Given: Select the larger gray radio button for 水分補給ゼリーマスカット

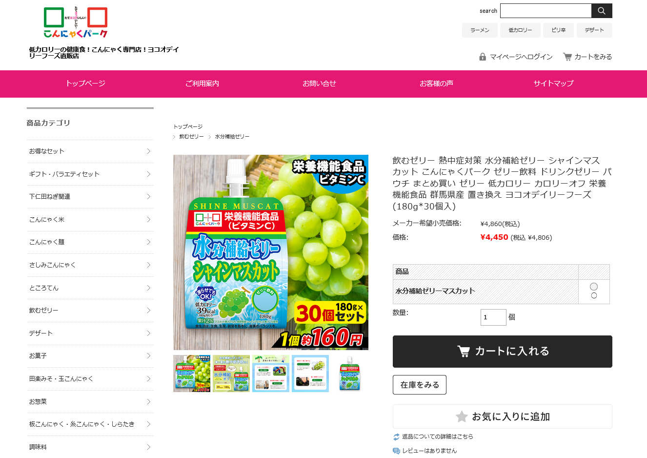Looking at the screenshot, I should pyautogui.click(x=594, y=287).
